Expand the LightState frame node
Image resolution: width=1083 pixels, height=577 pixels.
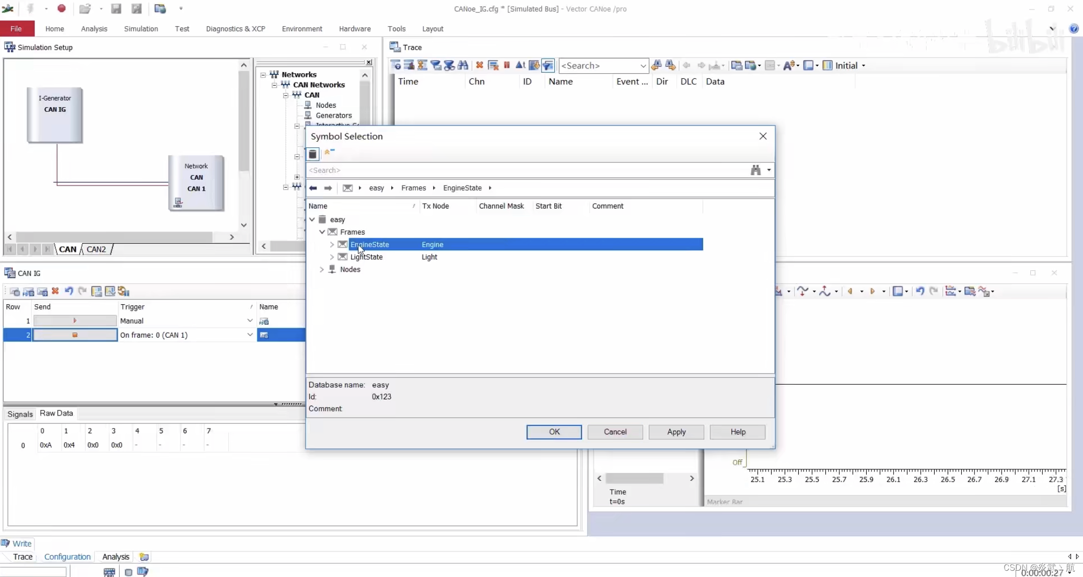coord(332,257)
